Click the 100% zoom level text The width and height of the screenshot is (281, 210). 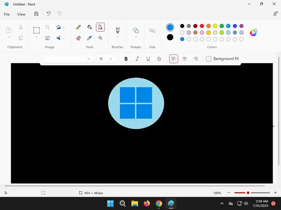coord(217,193)
